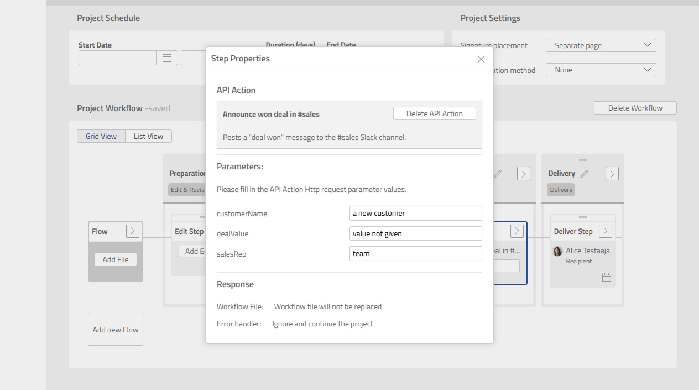Click Alice Testaaja's avatar
Viewport: 699px width, 390px height.
(x=557, y=251)
